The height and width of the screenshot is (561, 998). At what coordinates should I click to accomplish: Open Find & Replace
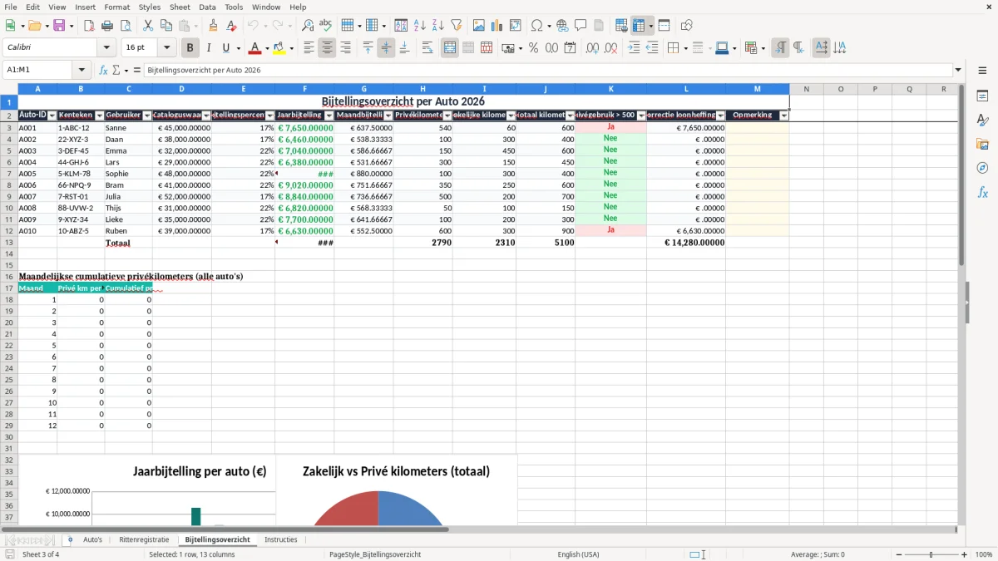[308, 26]
